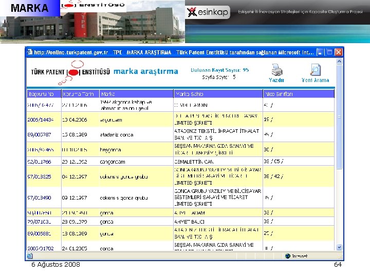
Task: Click the '38 / 42 /' Nice class cell
Action: [299, 176]
